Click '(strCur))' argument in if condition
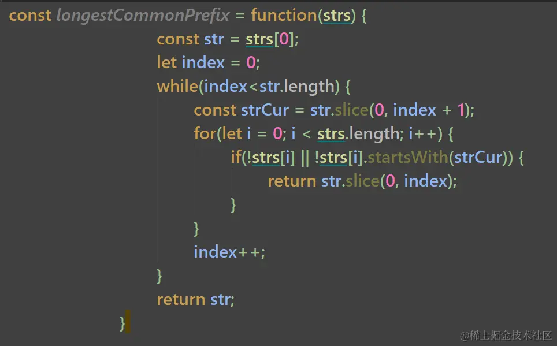 click(x=481, y=157)
